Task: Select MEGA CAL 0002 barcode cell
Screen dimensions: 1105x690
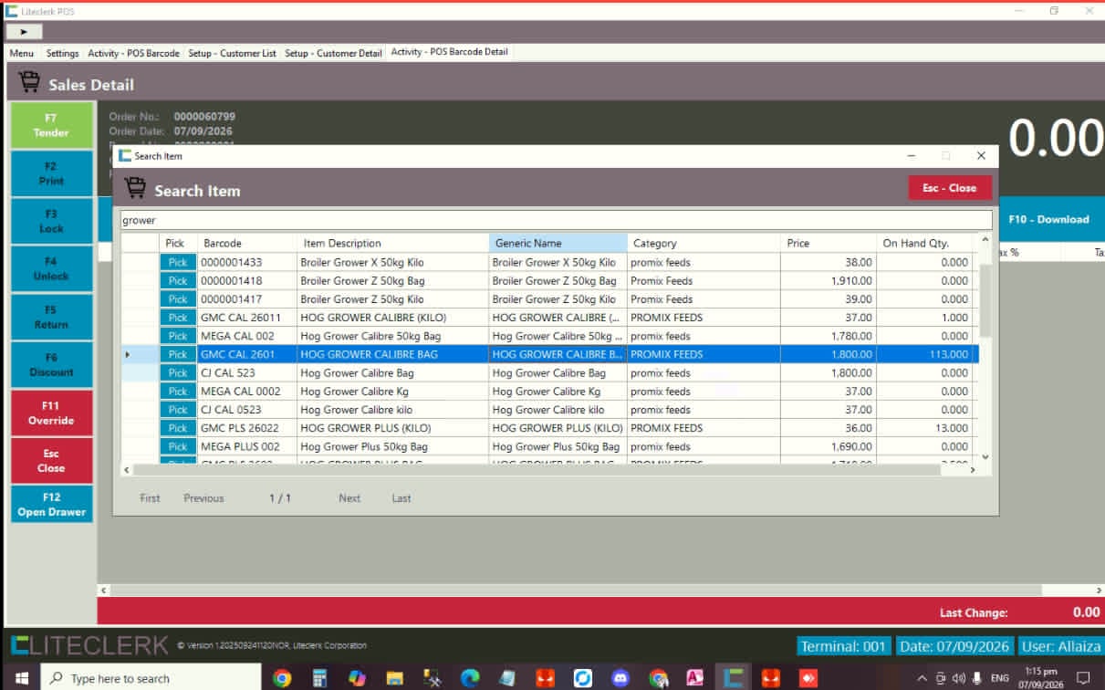Action: tap(247, 392)
